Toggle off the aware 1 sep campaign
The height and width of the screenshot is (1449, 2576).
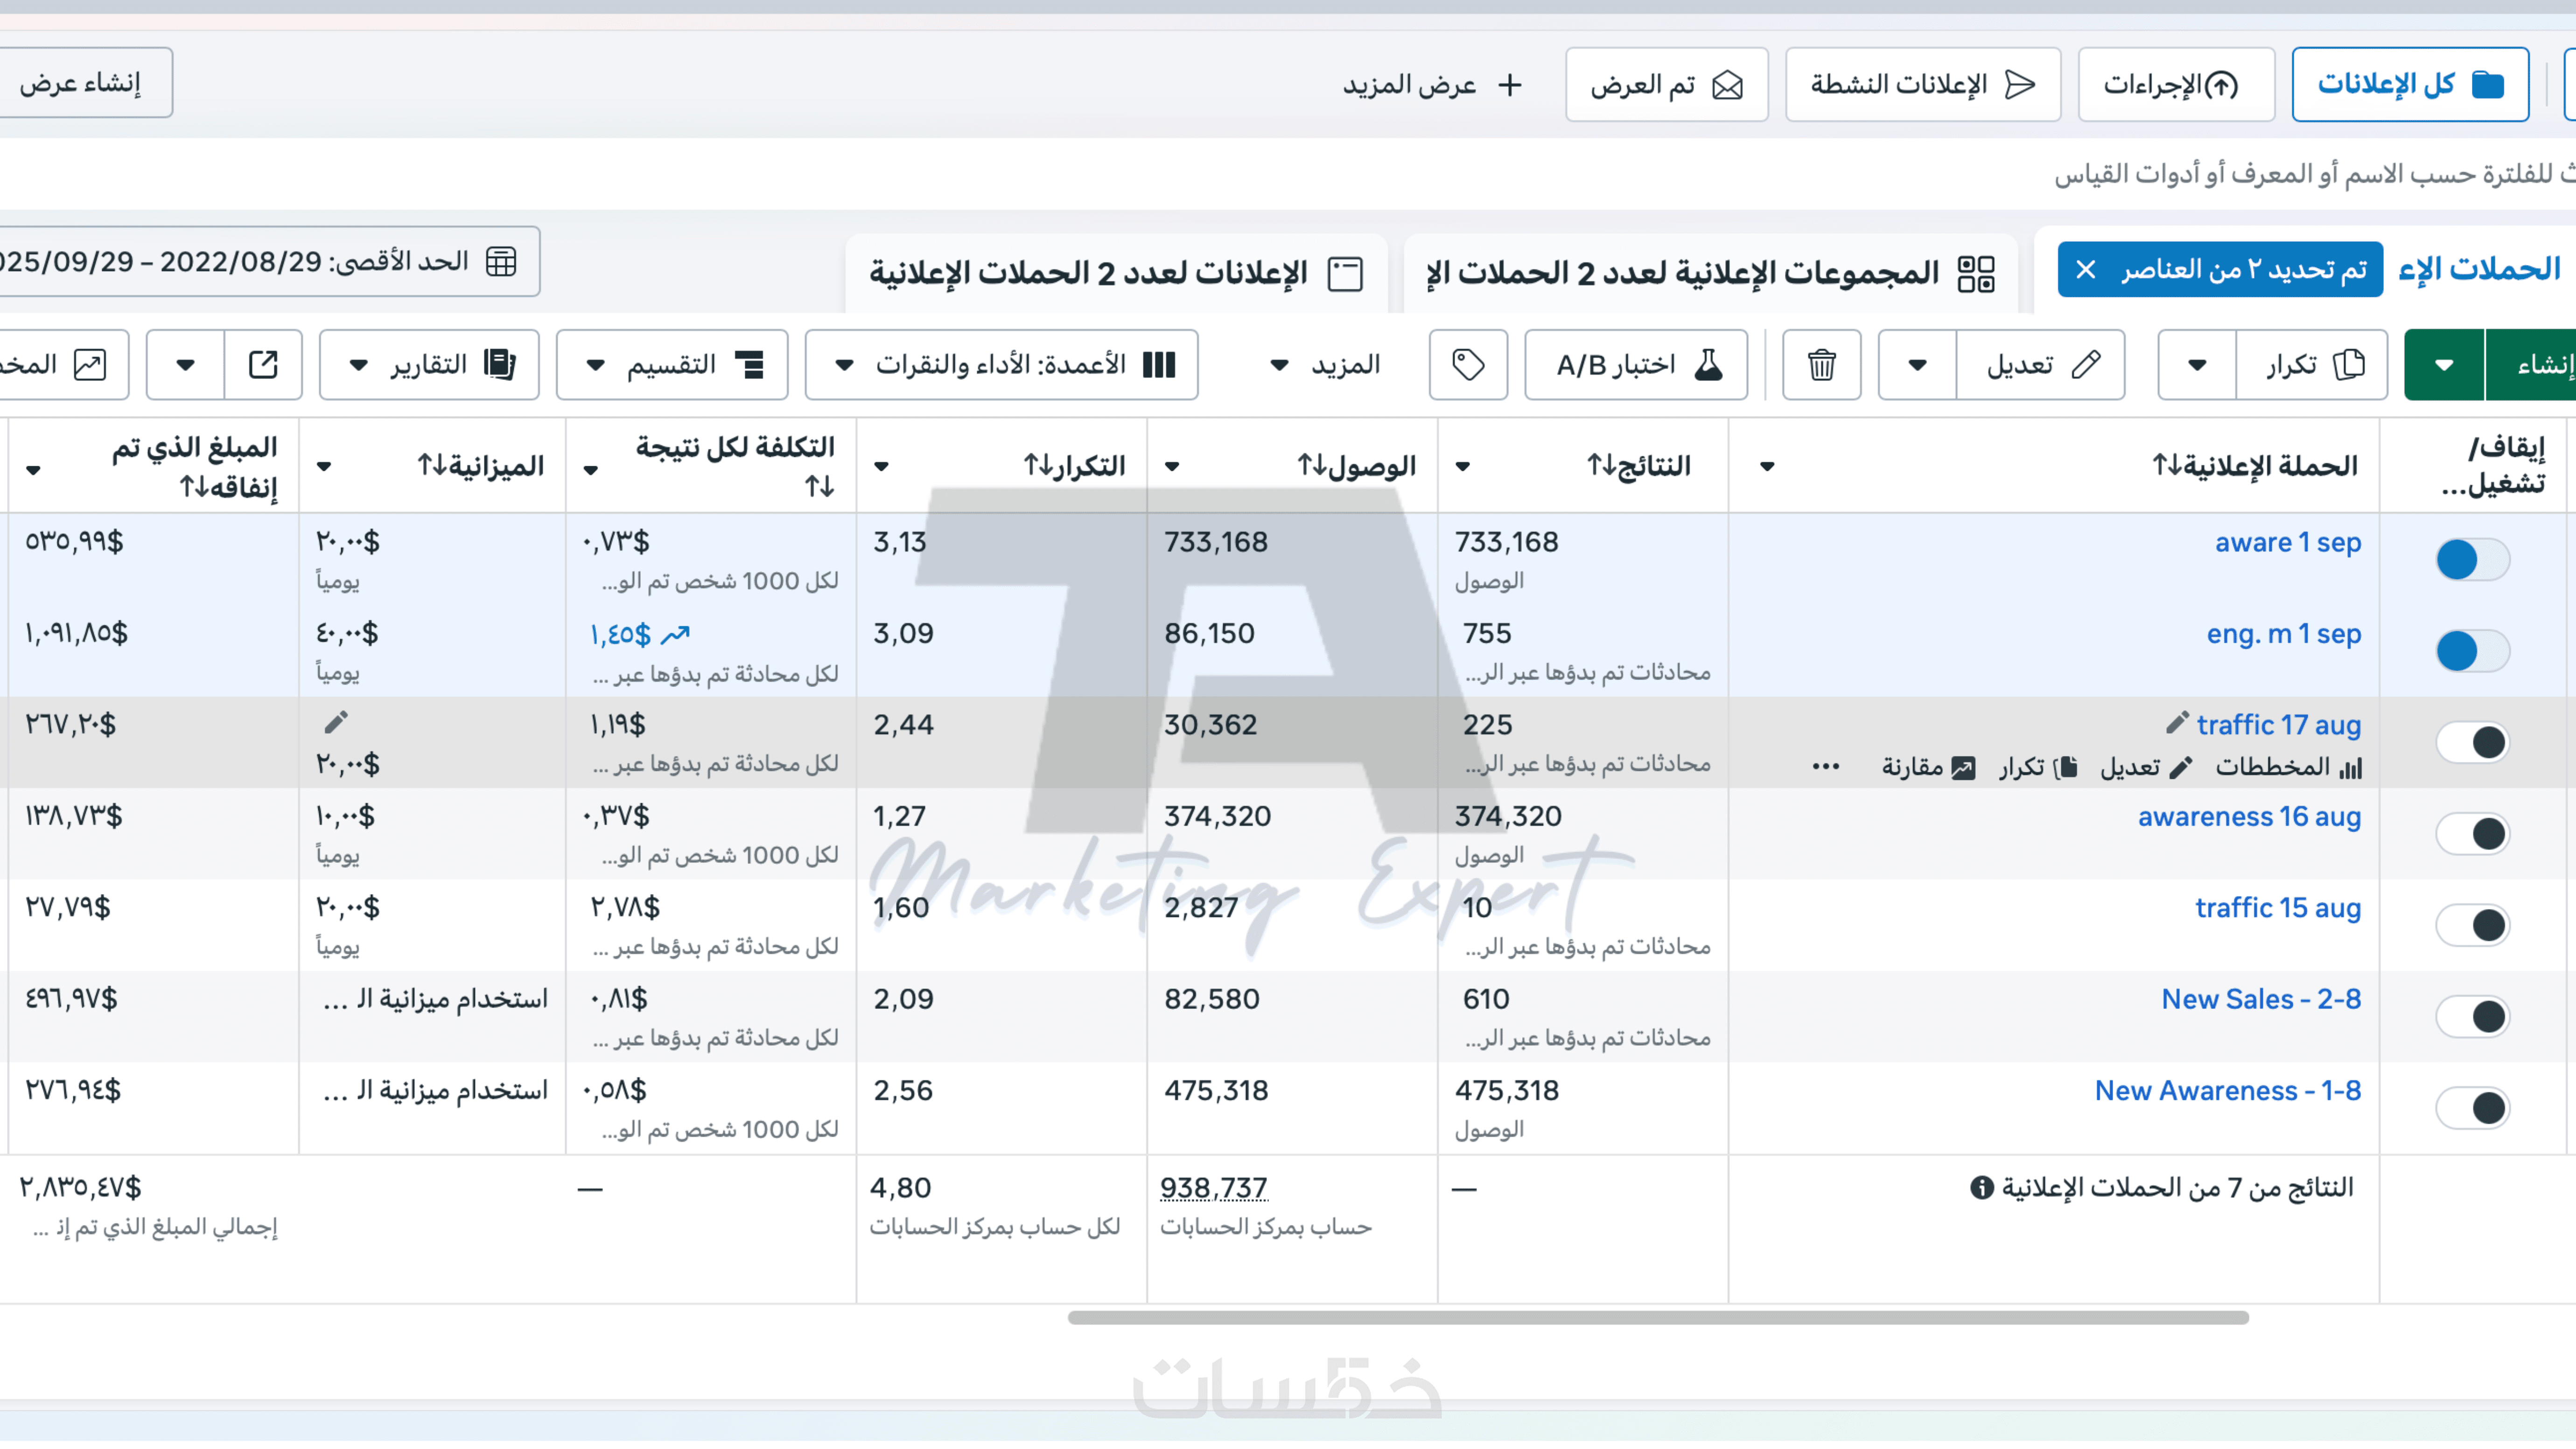(x=2473, y=560)
